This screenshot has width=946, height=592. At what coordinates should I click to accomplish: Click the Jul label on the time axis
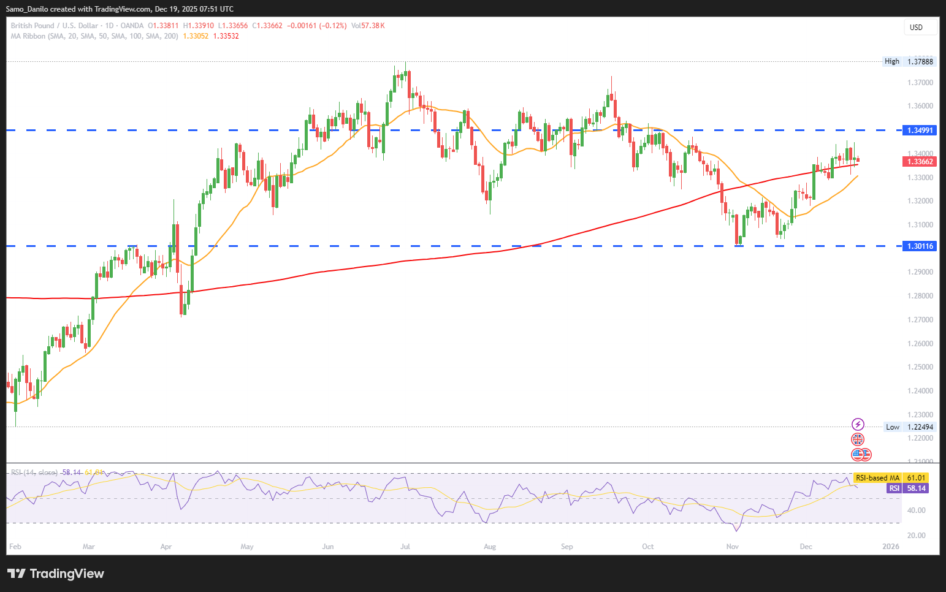coord(405,547)
